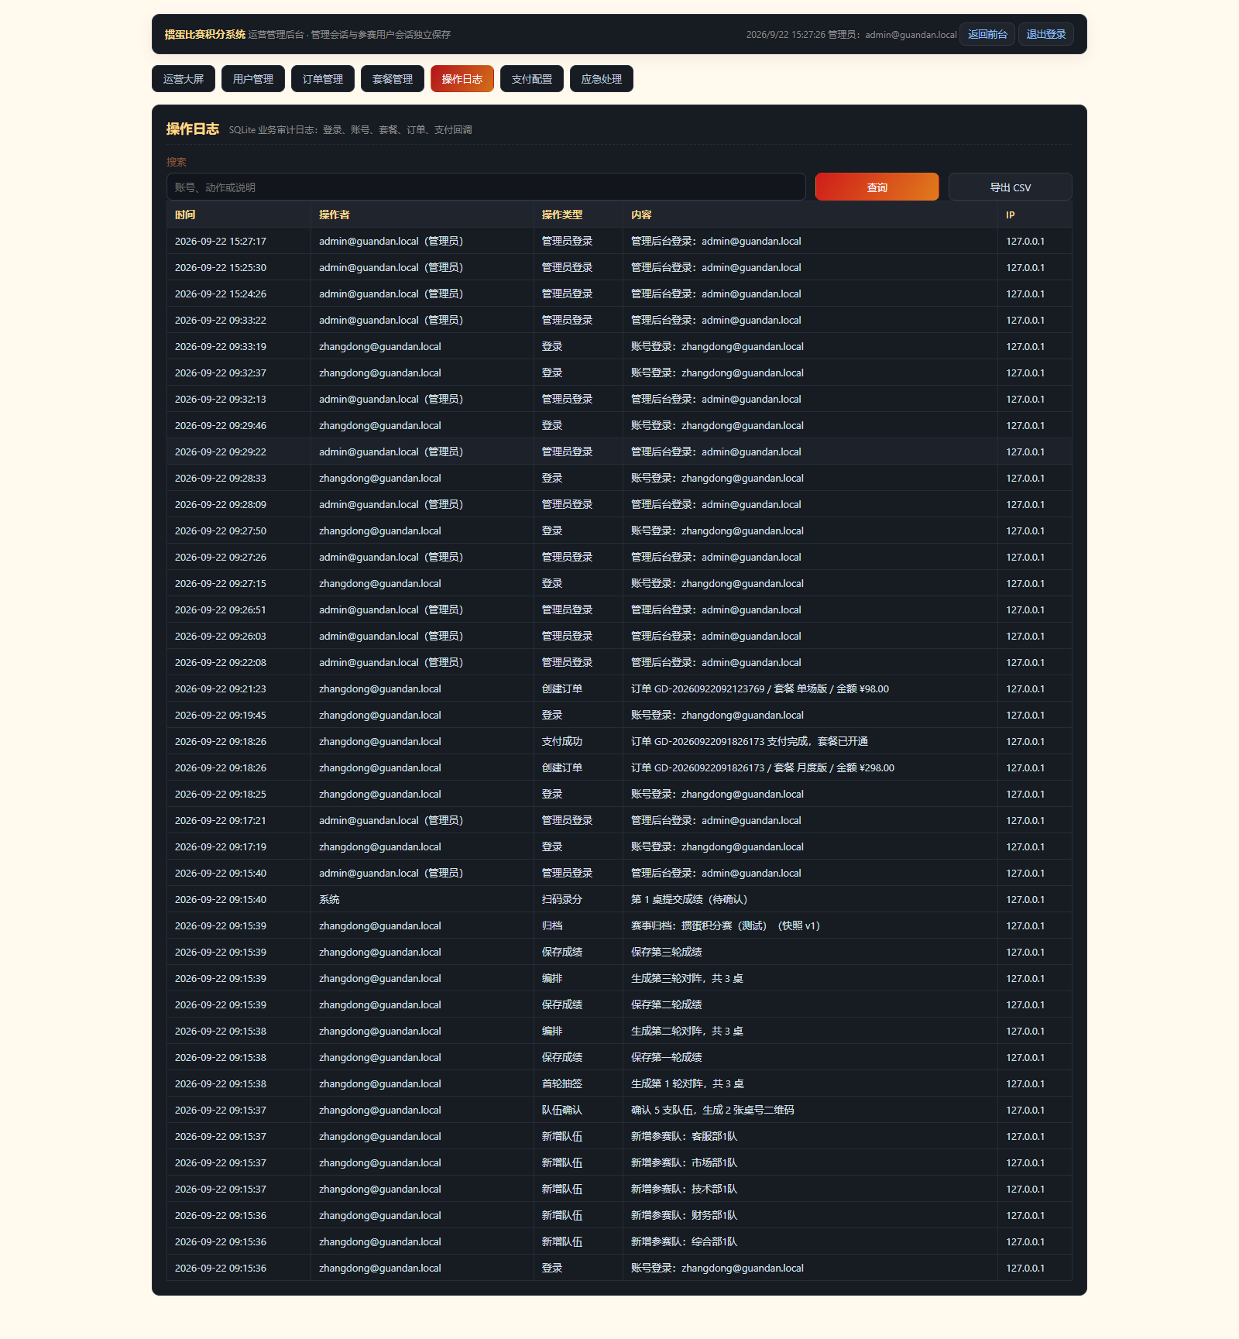This screenshot has width=1239, height=1339.
Task: Select timestamp 2026-09-22 09:33:19
Action: [221, 346]
